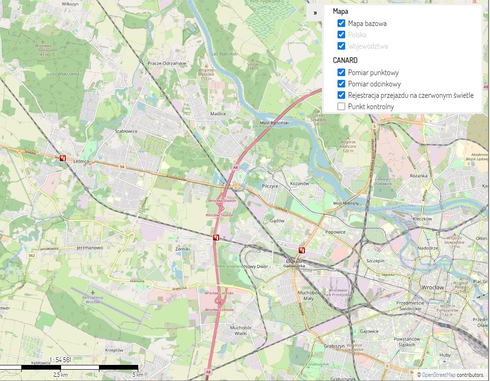
Task: Enable the Punkt kontrolny layer
Action: coord(341,106)
